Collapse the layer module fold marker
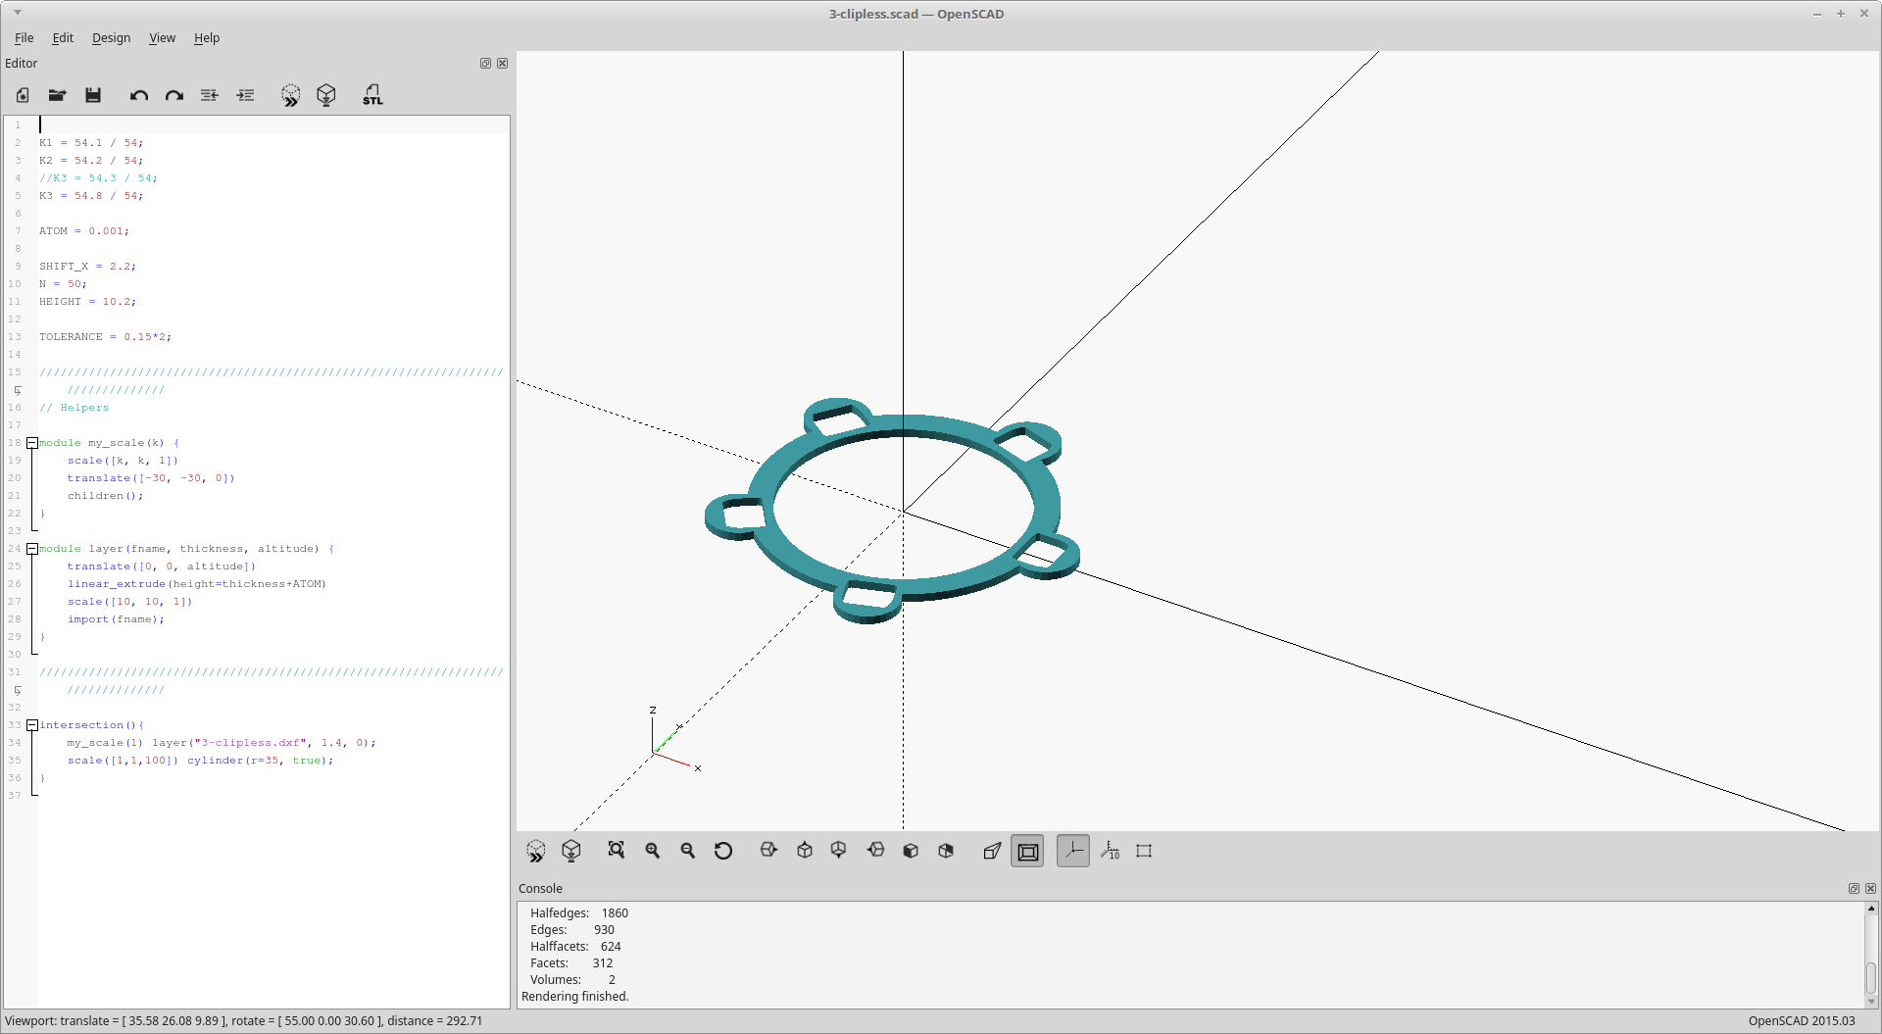 32,549
